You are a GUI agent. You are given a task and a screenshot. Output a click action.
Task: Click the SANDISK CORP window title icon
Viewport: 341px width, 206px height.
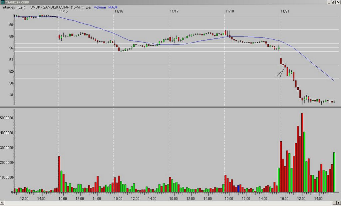[2, 2]
